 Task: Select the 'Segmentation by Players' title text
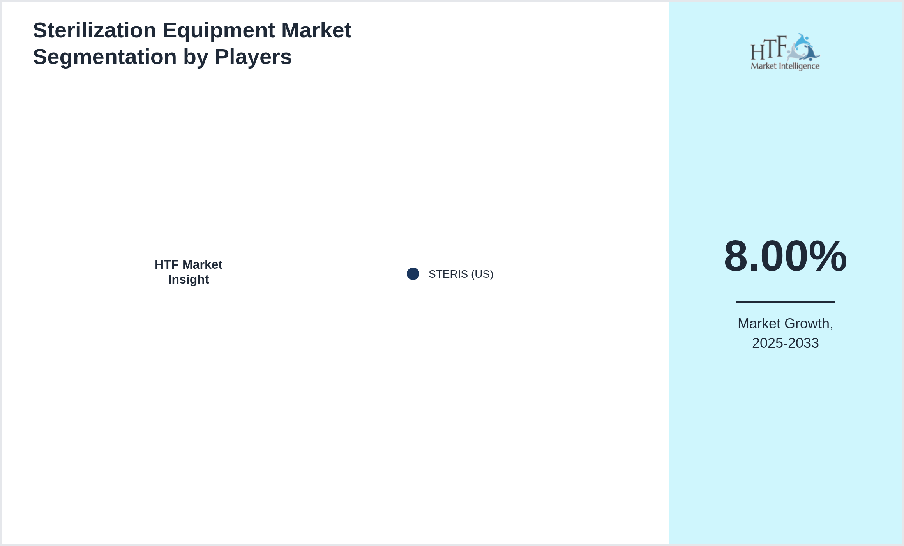[x=162, y=57]
